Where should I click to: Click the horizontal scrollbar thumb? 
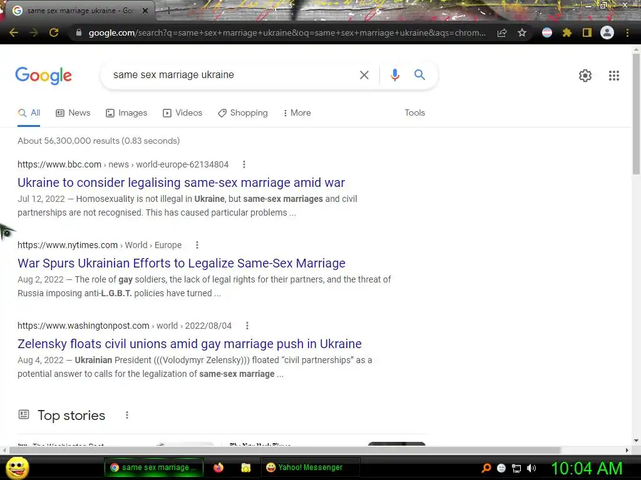(x=285, y=450)
